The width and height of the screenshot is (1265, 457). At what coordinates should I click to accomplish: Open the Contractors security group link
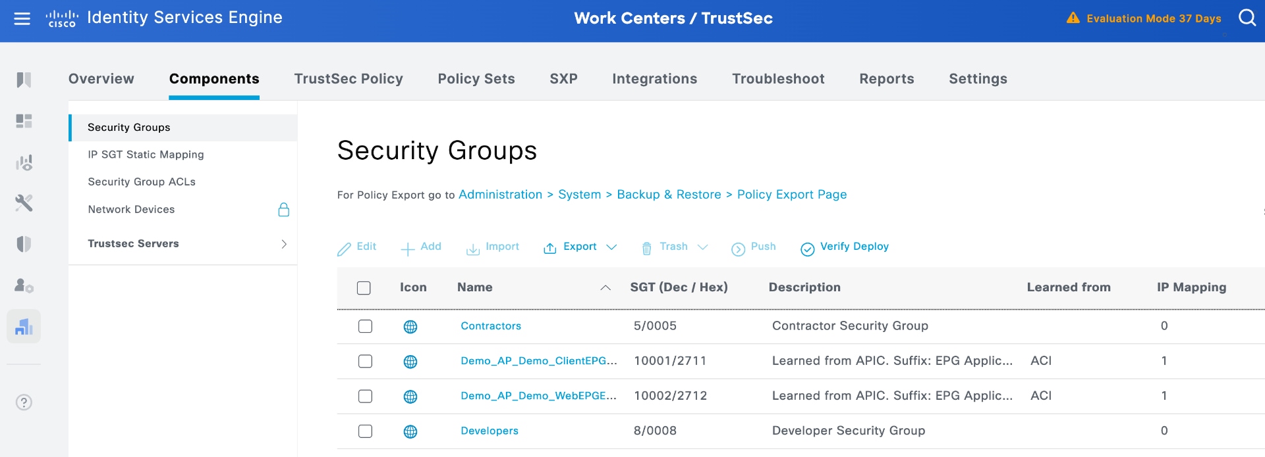pyautogui.click(x=491, y=326)
